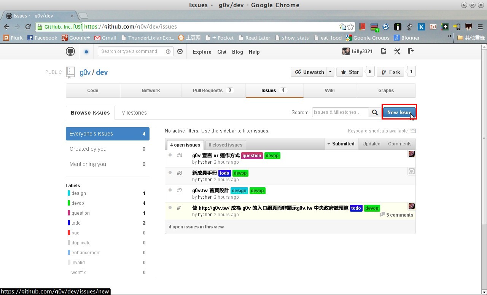
Task: Click the blue sync globe extension icon
Action: [x=386, y=27]
